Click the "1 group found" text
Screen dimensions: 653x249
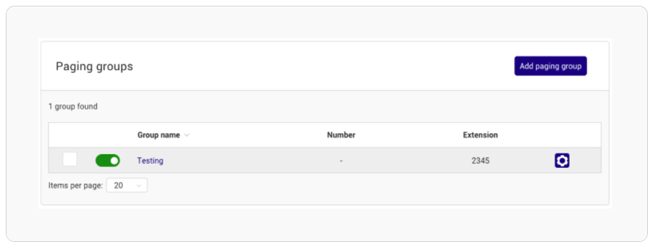pyautogui.click(x=73, y=106)
